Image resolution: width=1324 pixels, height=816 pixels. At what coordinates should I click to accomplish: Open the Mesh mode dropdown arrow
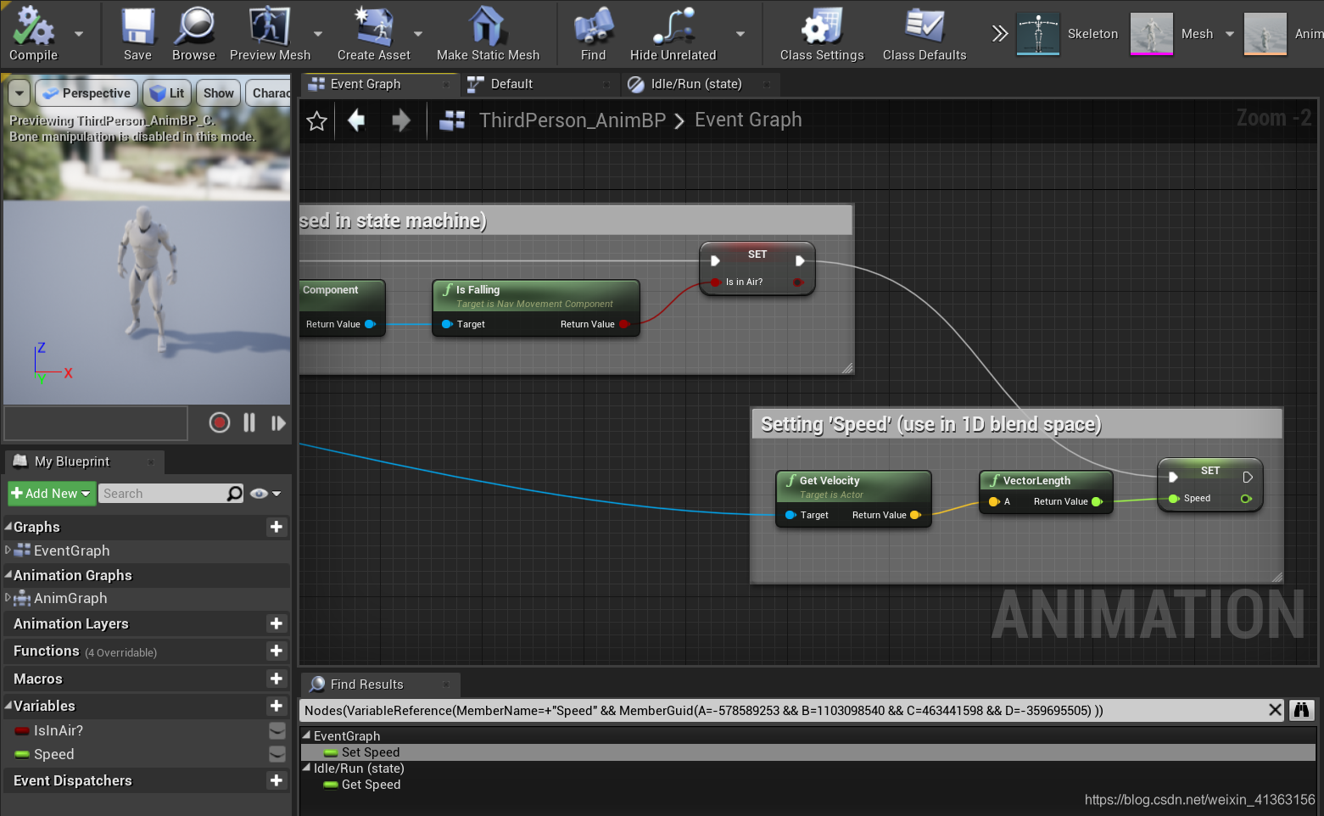(x=1230, y=34)
